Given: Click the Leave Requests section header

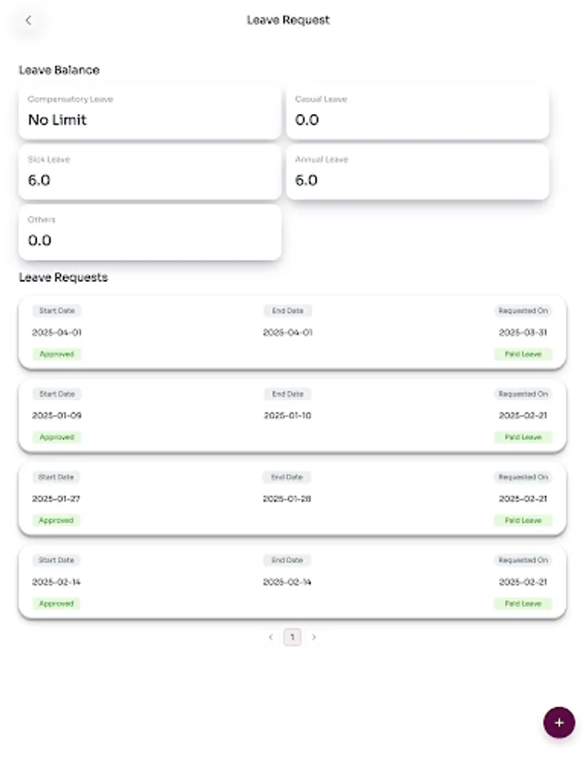Looking at the screenshot, I should click(x=63, y=277).
